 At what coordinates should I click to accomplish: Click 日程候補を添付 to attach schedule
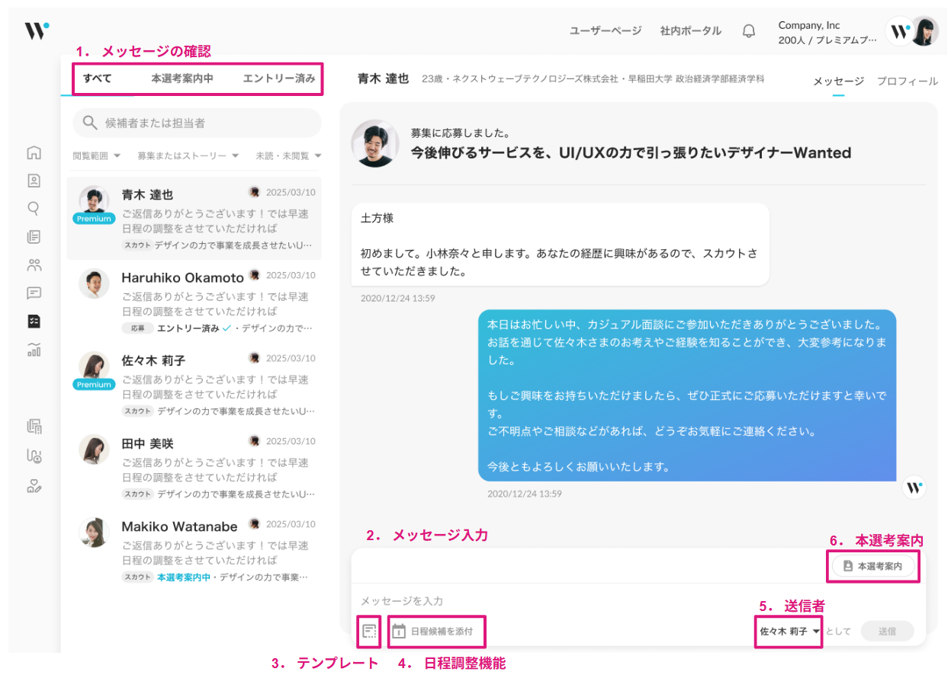click(433, 631)
